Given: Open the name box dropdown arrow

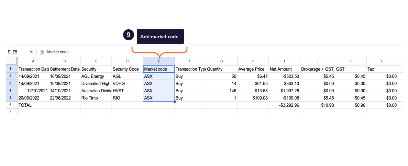Looking at the screenshot, I should [x=31, y=52].
